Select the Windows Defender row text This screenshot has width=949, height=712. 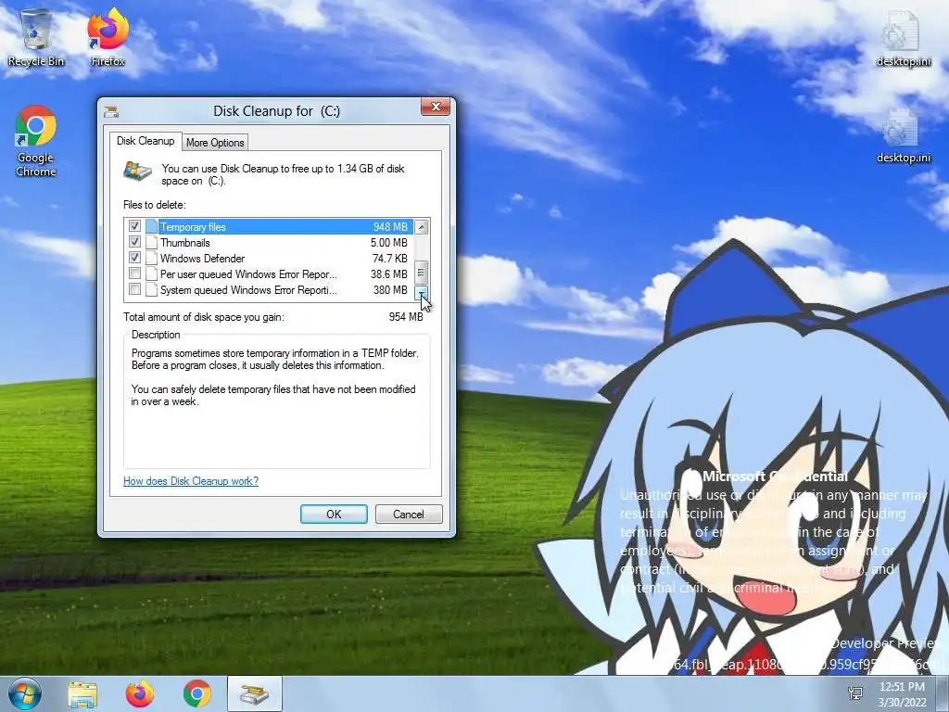click(x=202, y=259)
